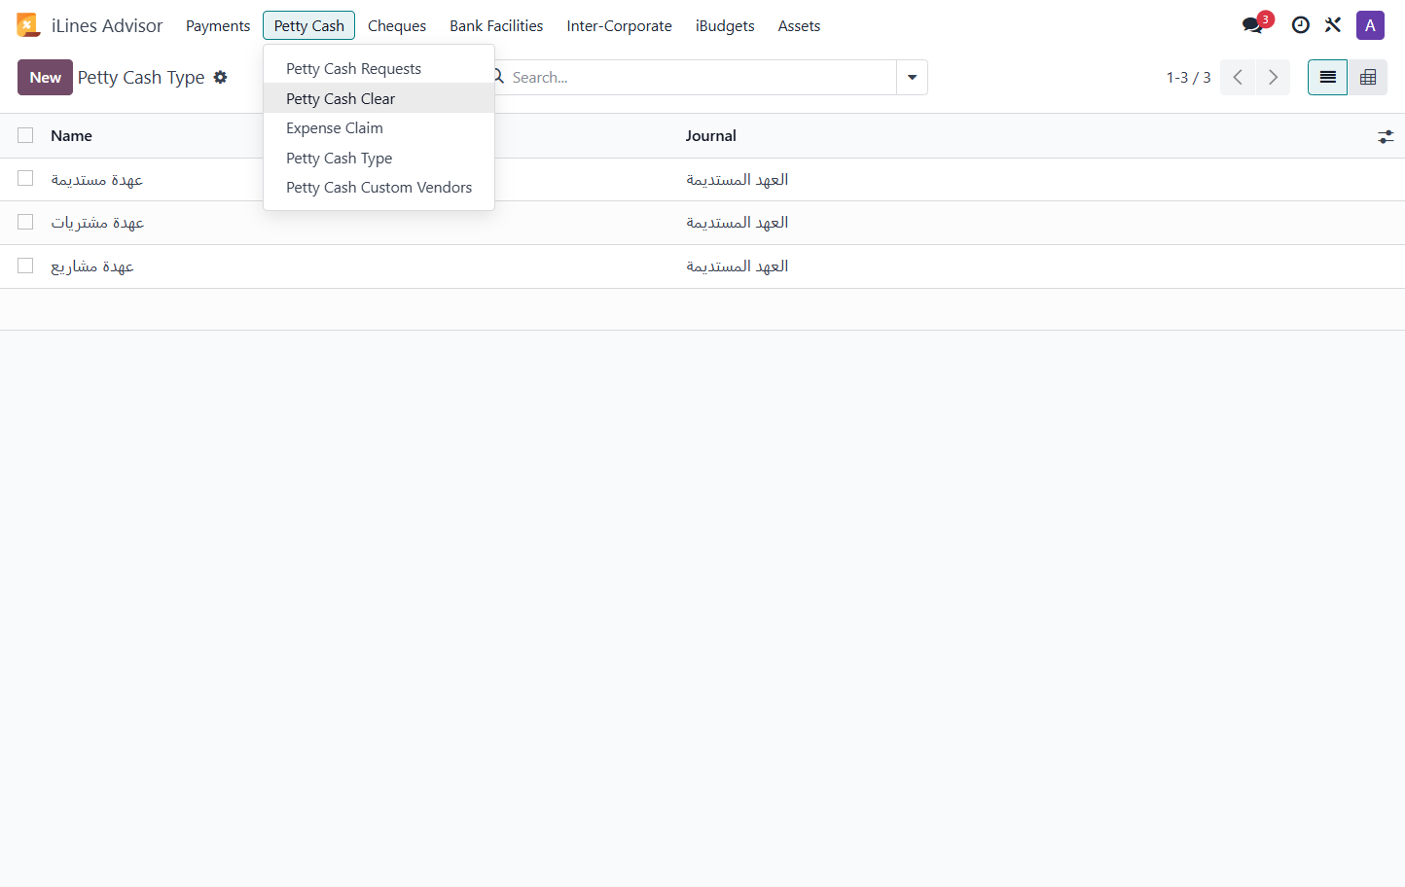Check the row for عهدة مشاريع
The height and width of the screenshot is (887, 1405).
(25, 266)
